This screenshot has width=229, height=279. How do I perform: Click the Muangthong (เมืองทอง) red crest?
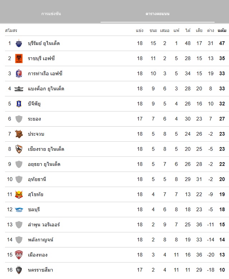coord(19,255)
